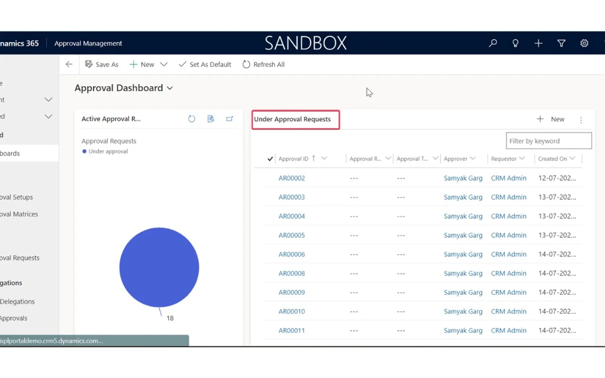Click the plus quick create icon
Viewport: 605px width, 378px height.
(538, 43)
